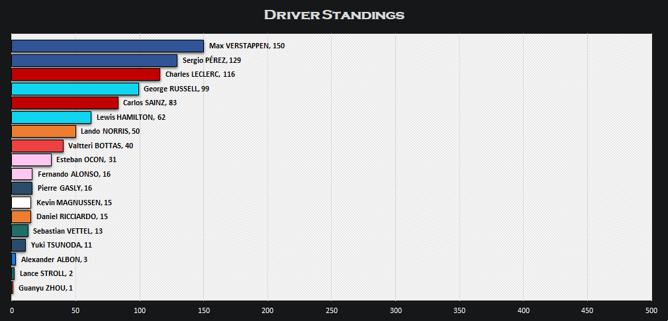Select Lando Norris's orange bar
The width and height of the screenshot is (668, 321).
point(44,131)
